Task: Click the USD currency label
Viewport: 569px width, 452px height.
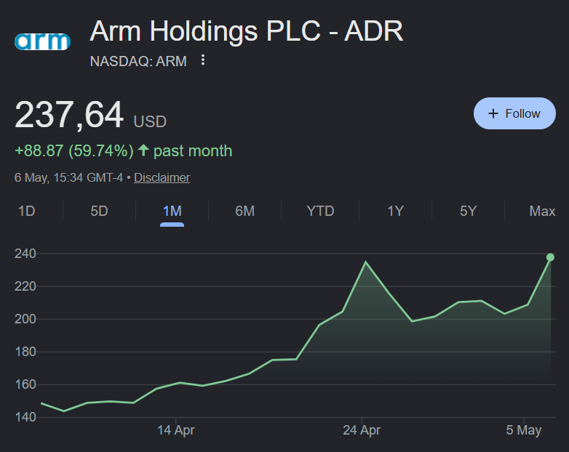Action: [150, 122]
